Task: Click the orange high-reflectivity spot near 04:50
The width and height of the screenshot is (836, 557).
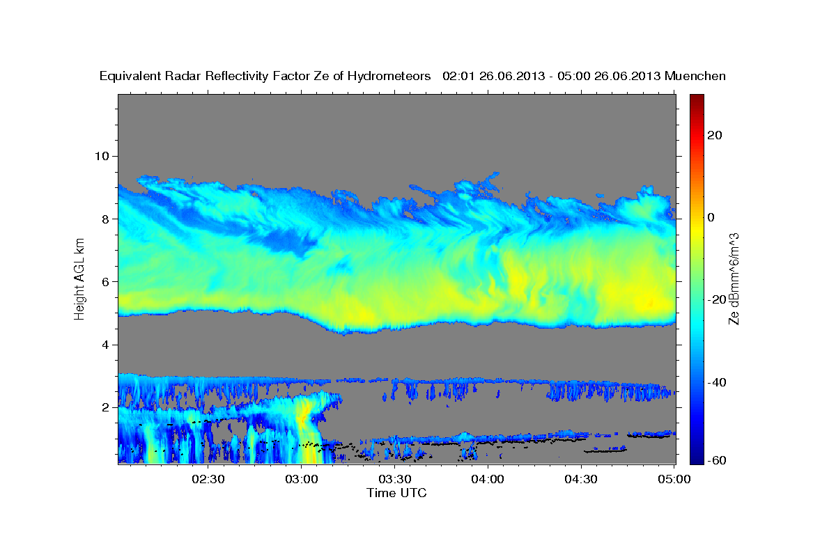Action: [x=649, y=304]
